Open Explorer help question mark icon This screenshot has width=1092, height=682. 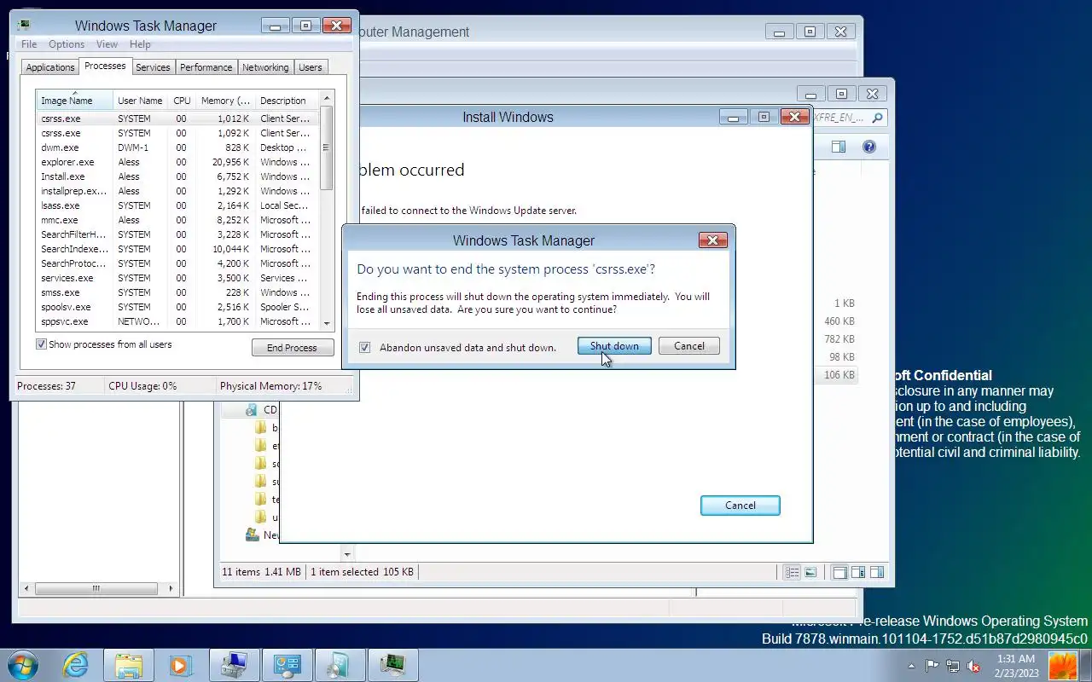869,147
